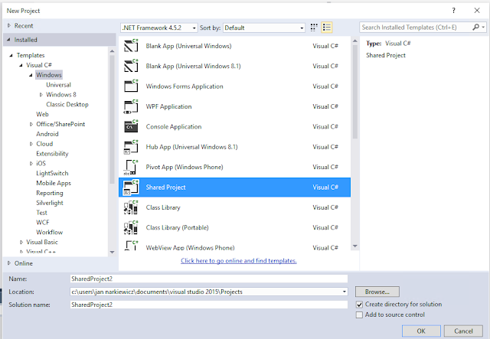This screenshot has height=339, width=490.
Task: Click the Name input field
Action: pyautogui.click(x=209, y=279)
